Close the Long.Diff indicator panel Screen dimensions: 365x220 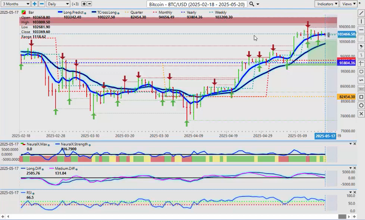(x=355, y=168)
